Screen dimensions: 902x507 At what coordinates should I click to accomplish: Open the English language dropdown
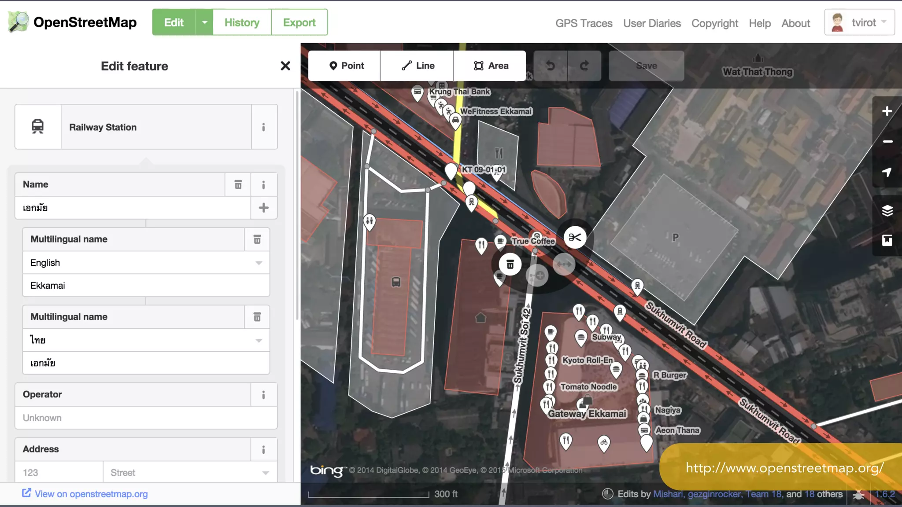click(x=259, y=263)
